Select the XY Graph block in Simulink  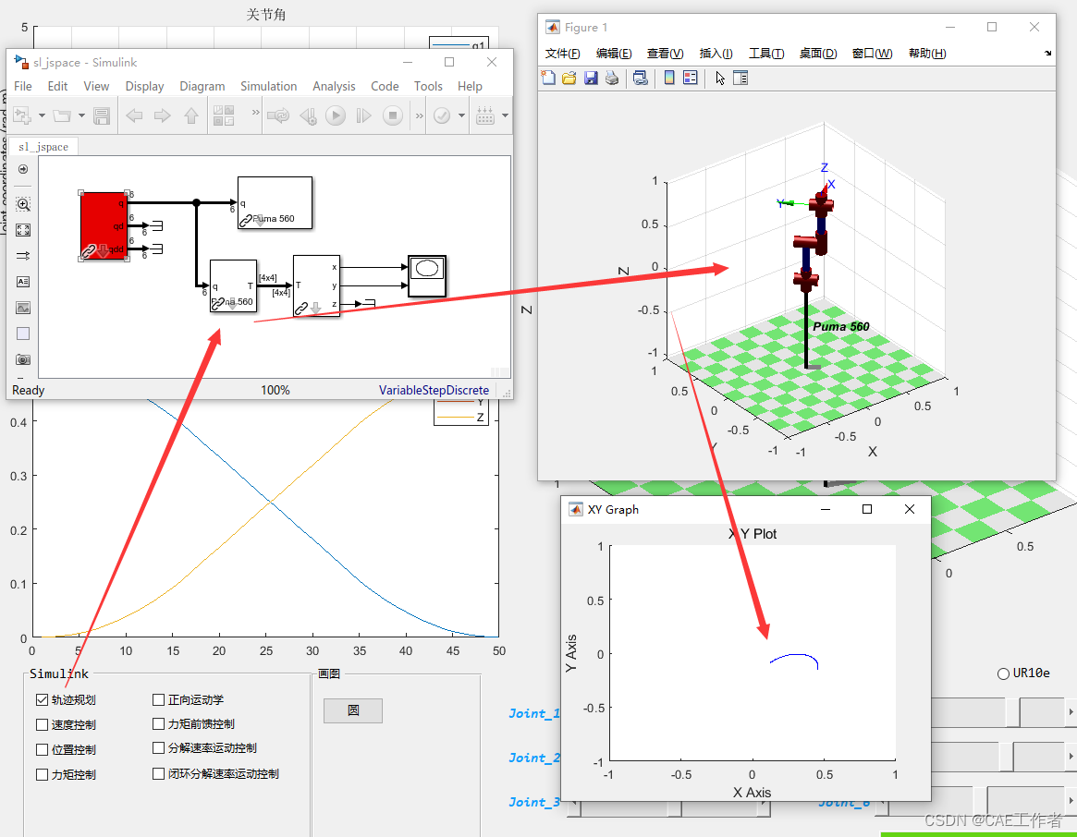click(427, 276)
